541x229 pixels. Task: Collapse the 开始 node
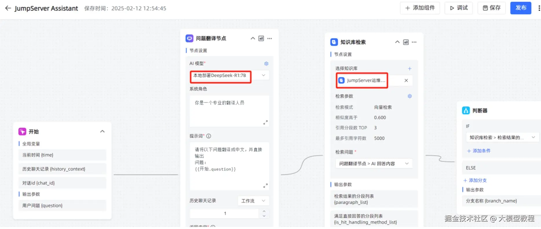(x=102, y=131)
